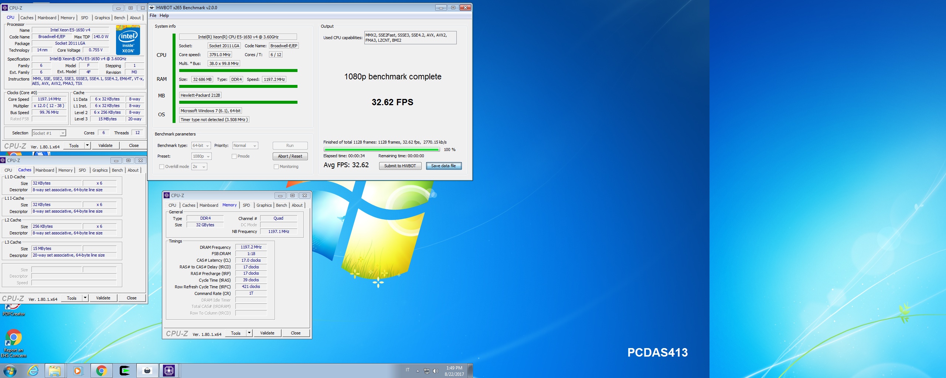This screenshot has width=946, height=378.
Task: Click the Submit to HWBOT button
Action: pyautogui.click(x=400, y=166)
